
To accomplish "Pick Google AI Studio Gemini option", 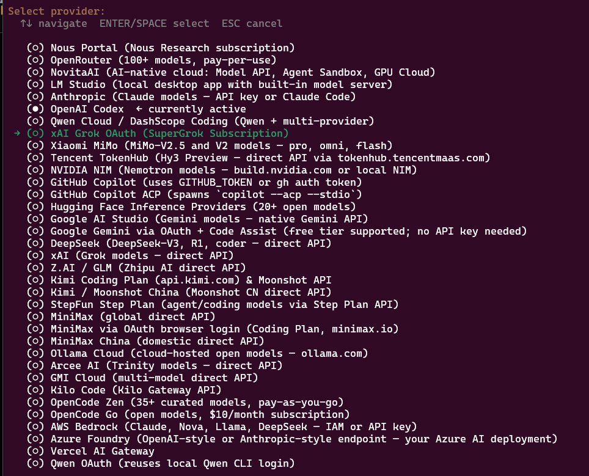I will (x=197, y=219).
